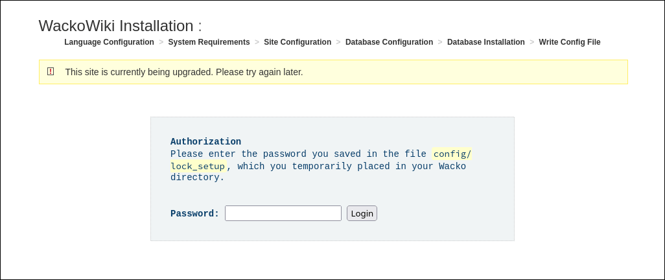Click the WackoWiki Installation heading
665x280 pixels.
(x=121, y=26)
